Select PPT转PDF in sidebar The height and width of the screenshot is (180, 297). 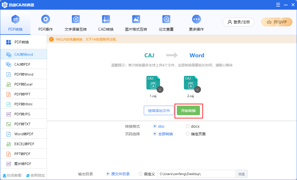coord(24,154)
